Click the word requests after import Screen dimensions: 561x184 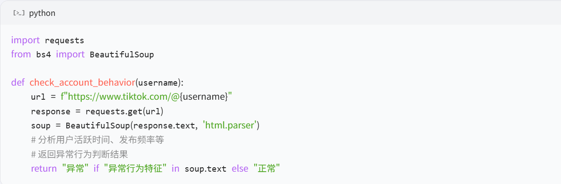[x=65, y=40]
